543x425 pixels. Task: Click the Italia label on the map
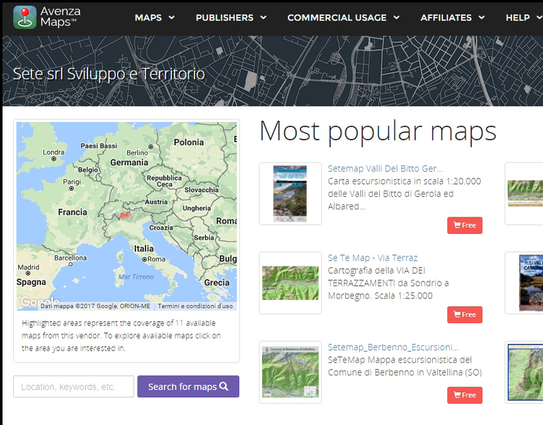(x=144, y=249)
